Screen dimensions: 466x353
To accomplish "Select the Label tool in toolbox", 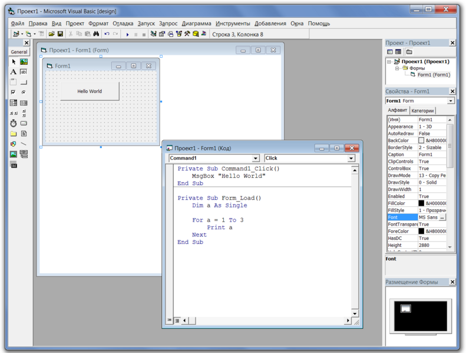I will (14, 72).
